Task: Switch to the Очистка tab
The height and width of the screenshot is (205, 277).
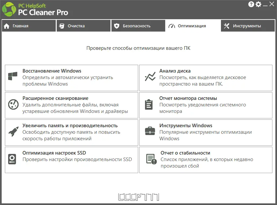Action: [83, 26]
